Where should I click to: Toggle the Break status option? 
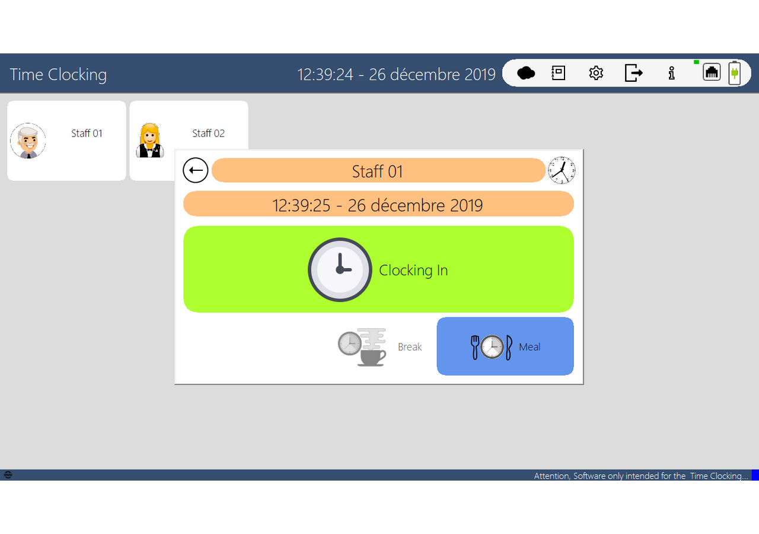click(x=379, y=347)
